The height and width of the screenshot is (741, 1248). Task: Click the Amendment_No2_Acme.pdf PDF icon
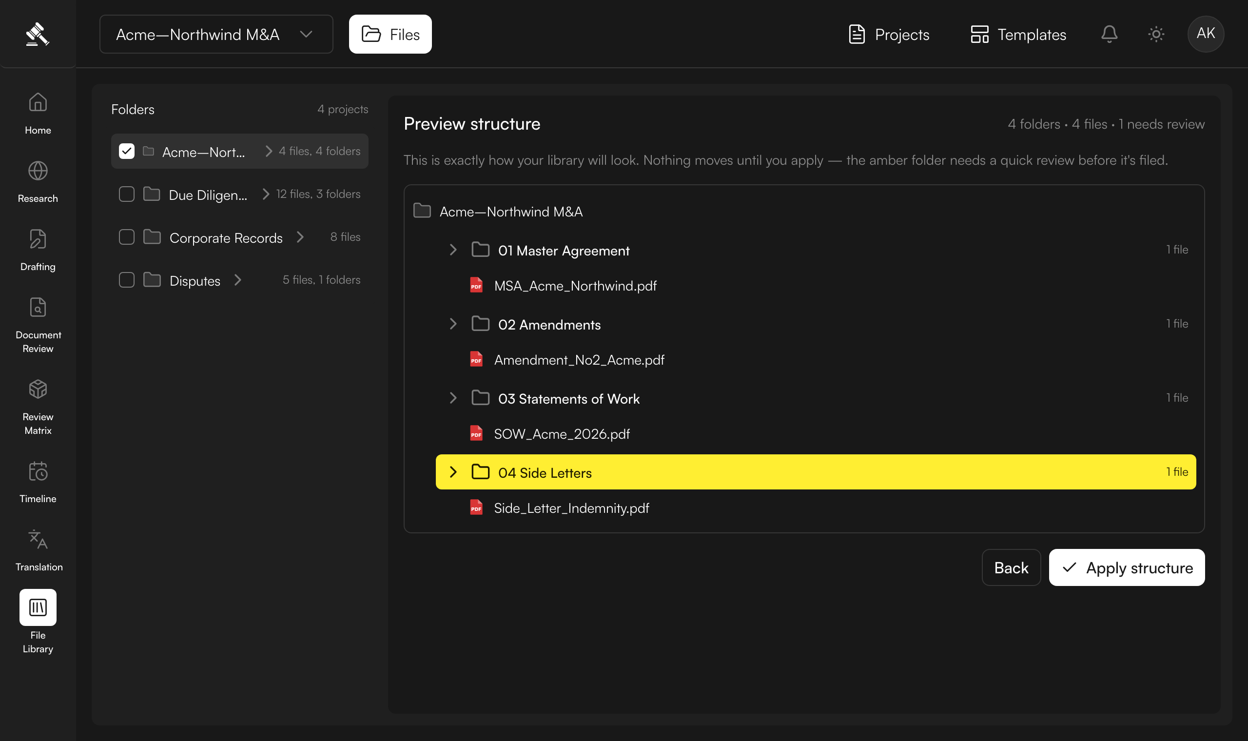pyautogui.click(x=476, y=359)
